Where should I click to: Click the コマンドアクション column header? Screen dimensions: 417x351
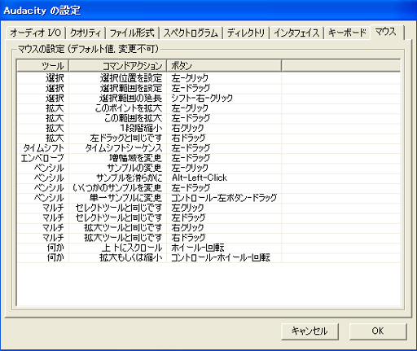(x=117, y=66)
